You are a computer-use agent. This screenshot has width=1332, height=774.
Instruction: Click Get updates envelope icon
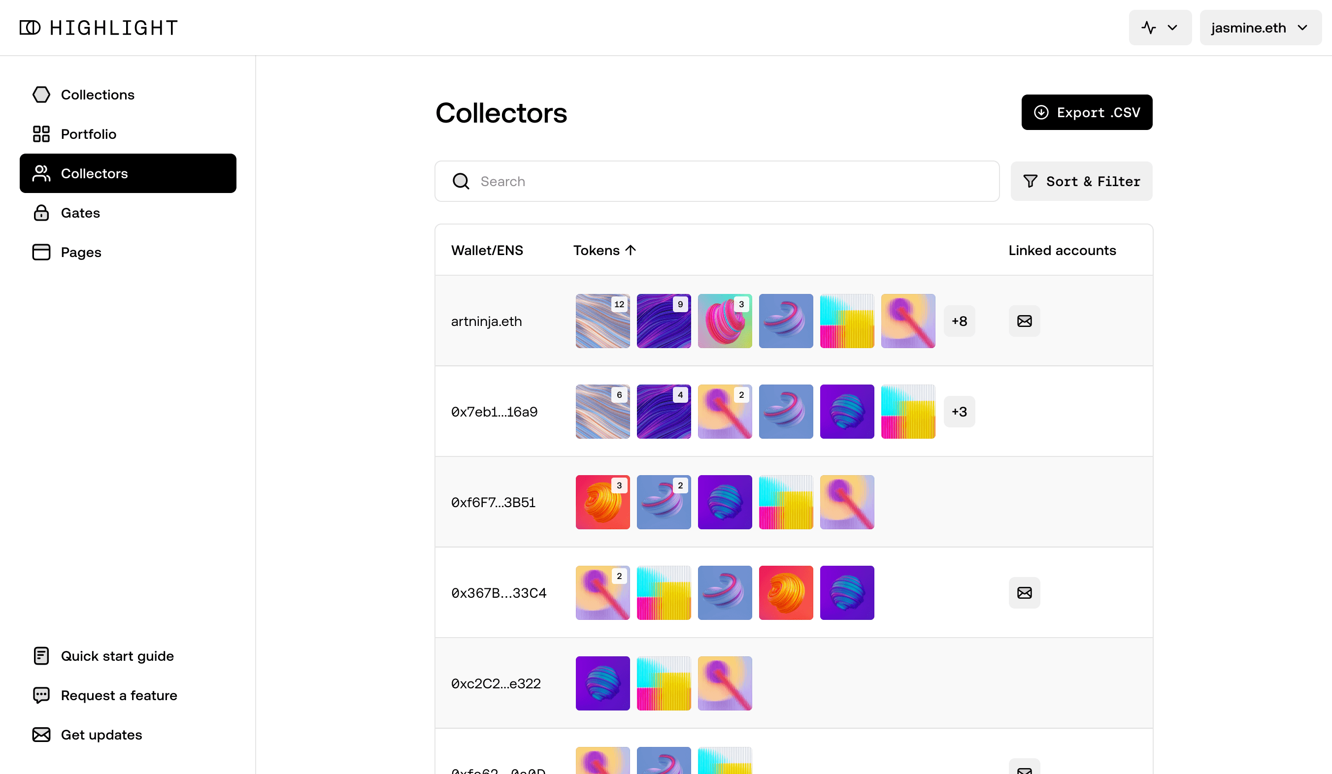click(41, 735)
